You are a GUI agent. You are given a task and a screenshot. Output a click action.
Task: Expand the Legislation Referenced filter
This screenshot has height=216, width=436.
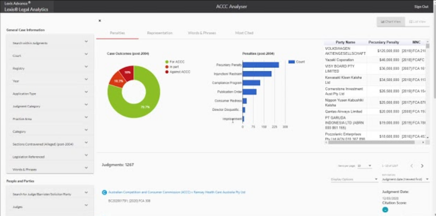50,157
